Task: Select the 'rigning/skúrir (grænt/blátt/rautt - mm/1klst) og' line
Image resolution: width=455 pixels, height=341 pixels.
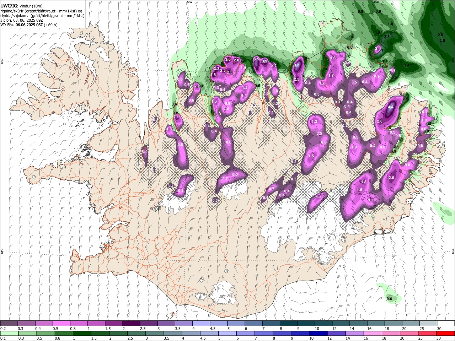Action: [41, 11]
